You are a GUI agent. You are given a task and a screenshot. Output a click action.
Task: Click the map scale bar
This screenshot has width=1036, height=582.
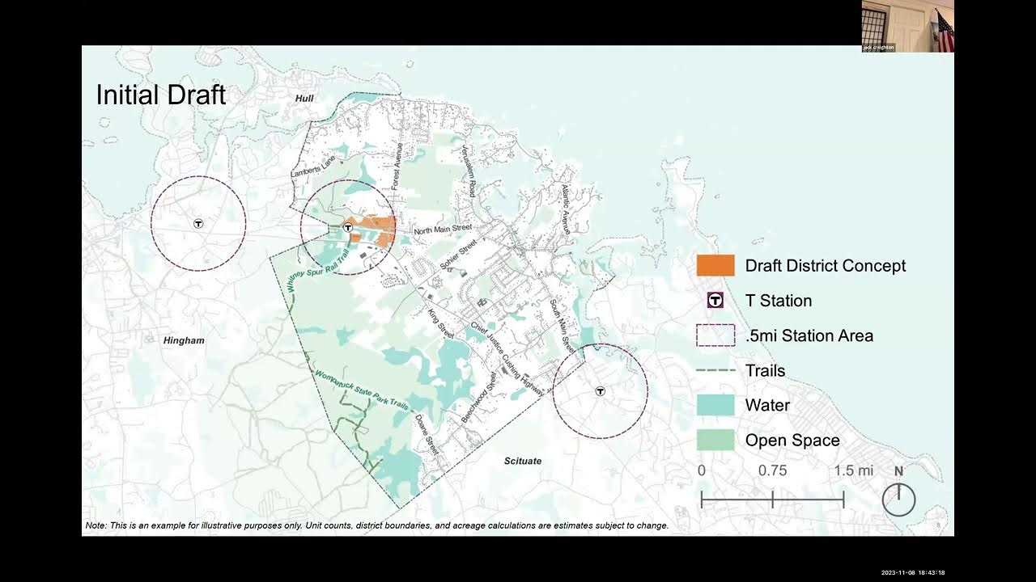[772, 500]
